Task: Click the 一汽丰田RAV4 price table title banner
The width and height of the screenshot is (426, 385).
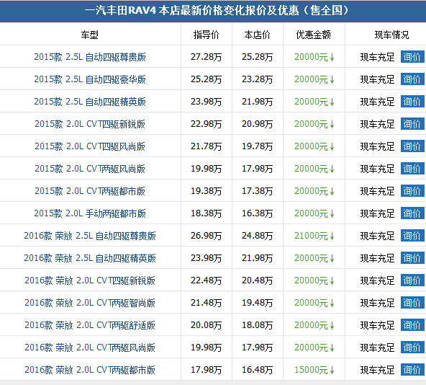Action: [213, 11]
